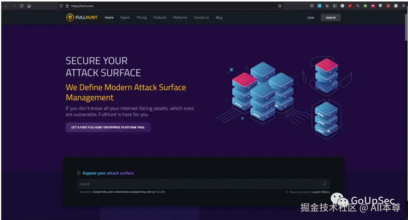This screenshot has height=220, width=408.
Task: Click the SIGN UP button
Action: tap(331, 18)
